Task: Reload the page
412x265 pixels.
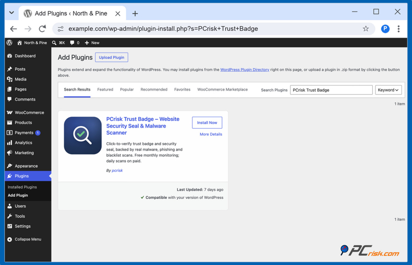Action: (x=42, y=29)
